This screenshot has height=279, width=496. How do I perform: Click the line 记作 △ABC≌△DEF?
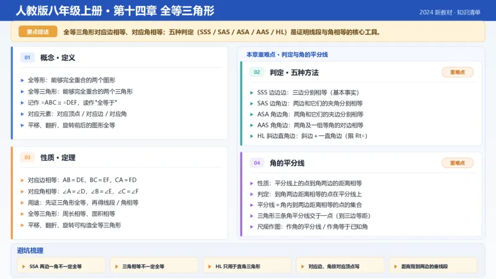point(73,102)
